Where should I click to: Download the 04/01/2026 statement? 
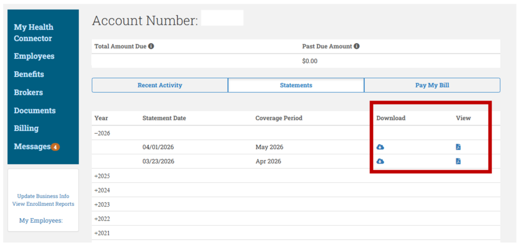pyautogui.click(x=380, y=147)
